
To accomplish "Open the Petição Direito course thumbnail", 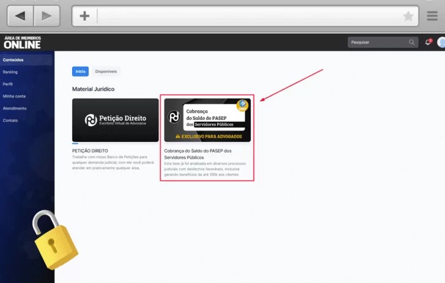I will click(115, 120).
